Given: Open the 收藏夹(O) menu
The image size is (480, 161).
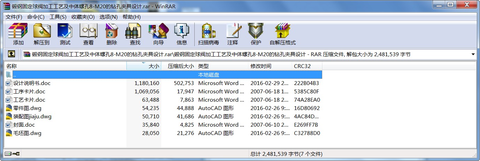Looking at the screenshot, I should [x=83, y=17].
